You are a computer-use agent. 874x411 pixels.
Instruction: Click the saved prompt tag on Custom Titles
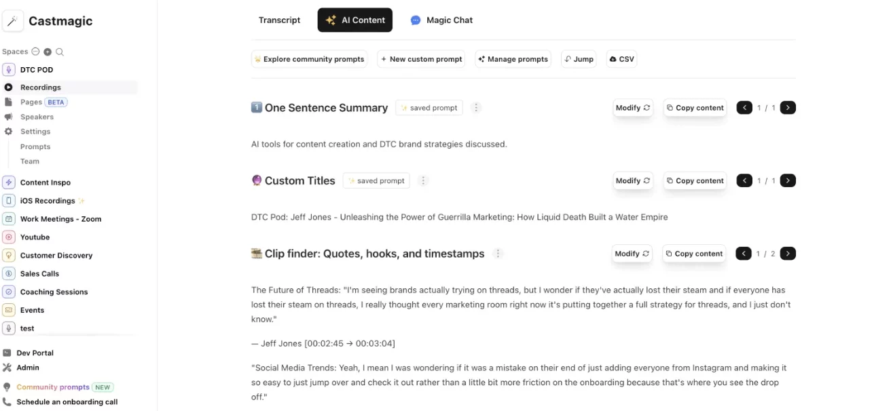[x=376, y=180]
